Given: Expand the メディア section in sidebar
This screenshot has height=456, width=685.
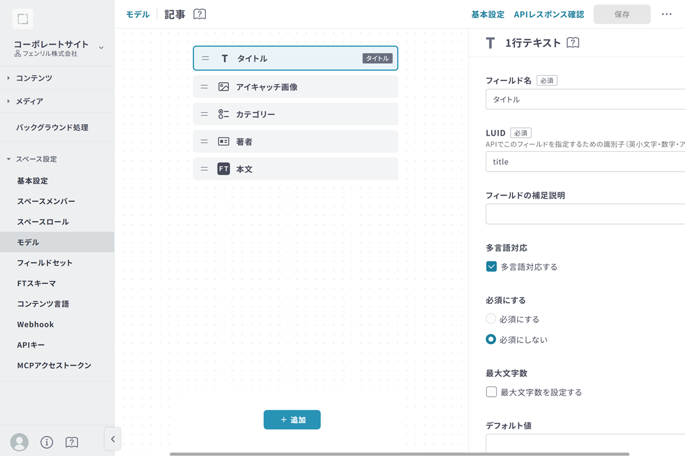Looking at the screenshot, I should (30, 101).
